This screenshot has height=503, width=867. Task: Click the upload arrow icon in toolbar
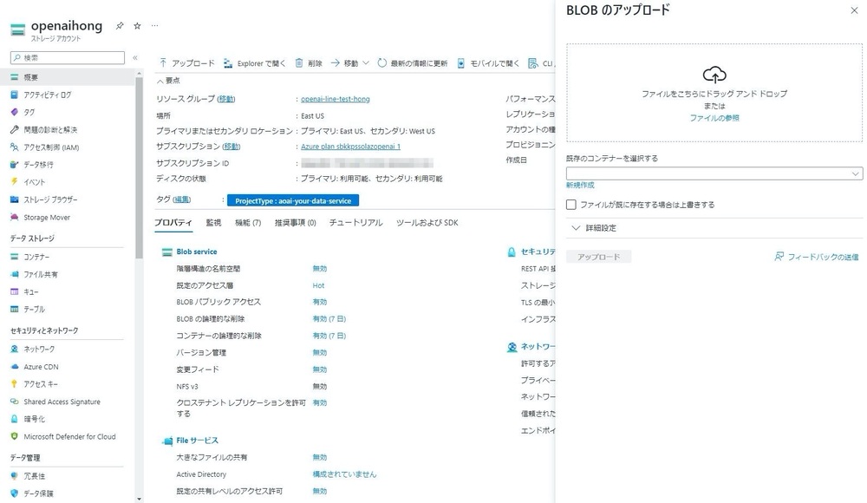coord(163,63)
